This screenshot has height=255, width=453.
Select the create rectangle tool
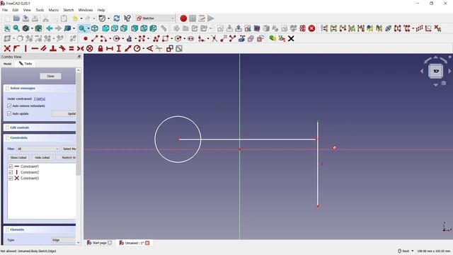click(166, 38)
